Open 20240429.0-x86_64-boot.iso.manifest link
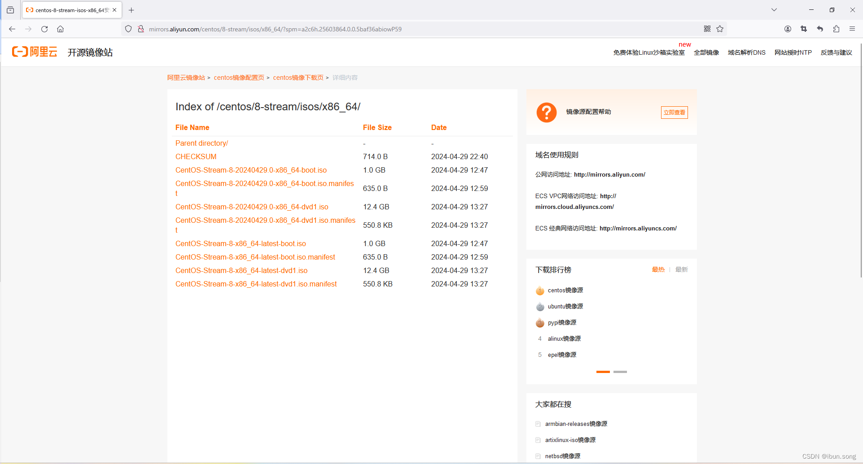This screenshot has height=464, width=863. coord(264,188)
